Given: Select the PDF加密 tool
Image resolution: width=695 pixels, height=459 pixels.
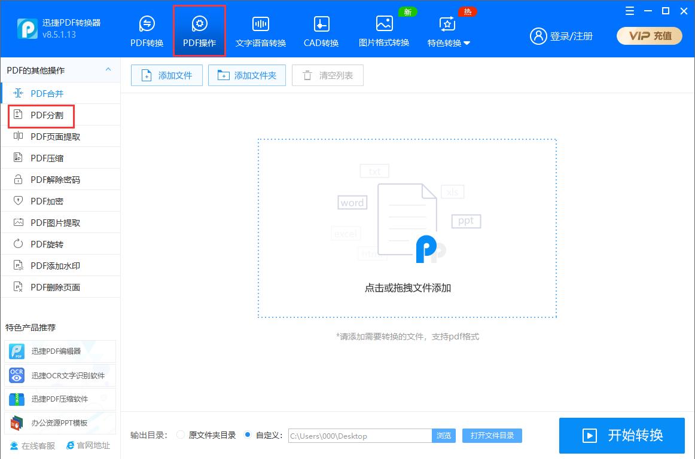Looking at the screenshot, I should [x=45, y=200].
